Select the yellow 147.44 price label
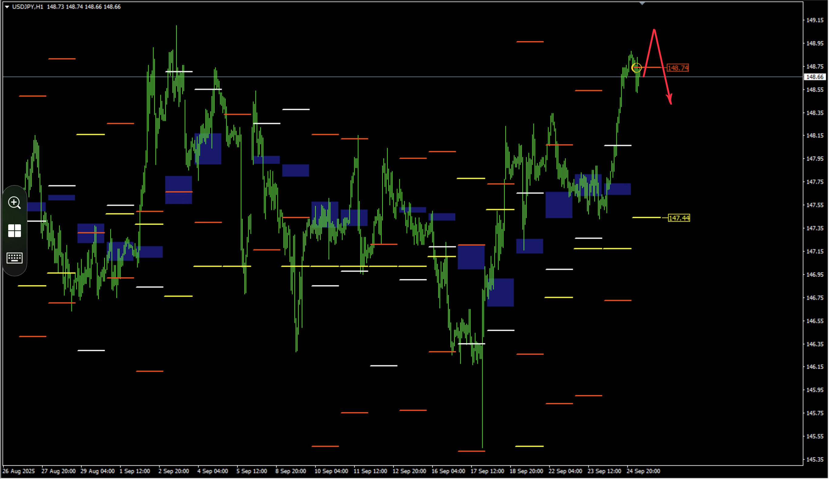 pyautogui.click(x=679, y=218)
